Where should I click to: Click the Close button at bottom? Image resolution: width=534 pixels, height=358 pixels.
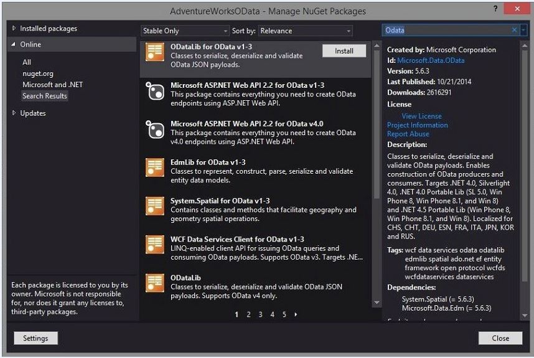[x=500, y=338]
